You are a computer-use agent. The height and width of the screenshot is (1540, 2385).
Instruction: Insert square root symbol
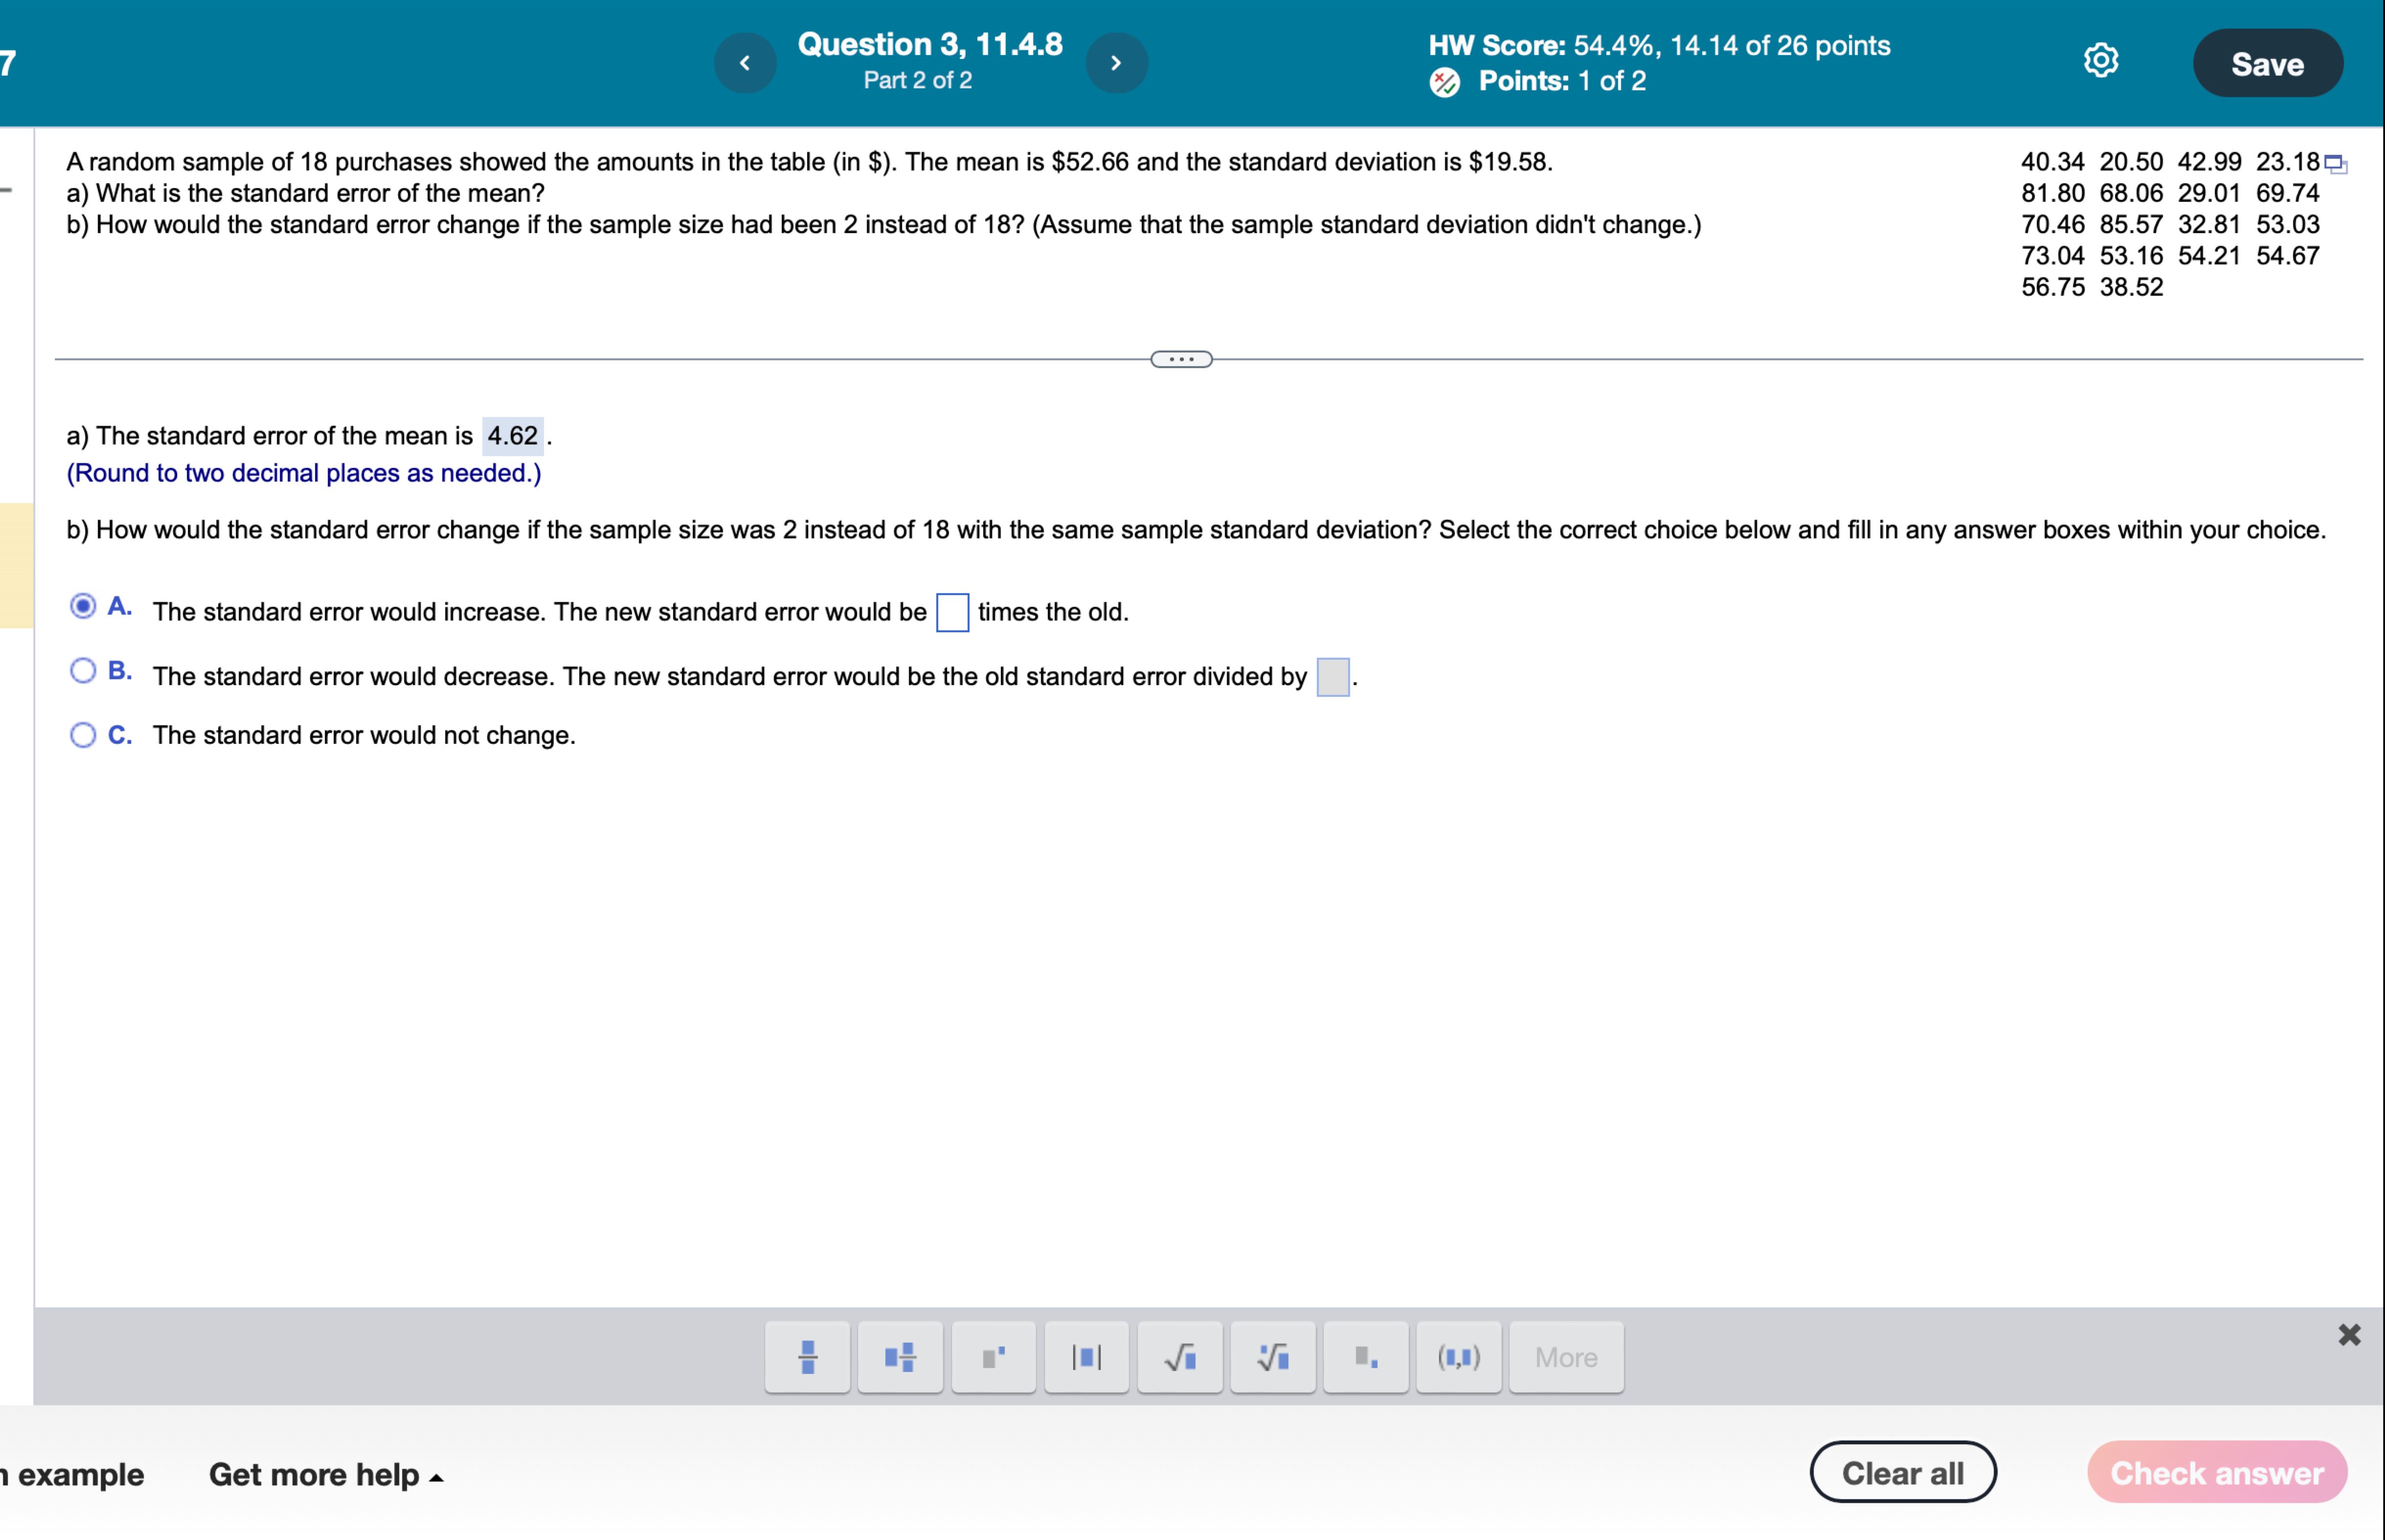pos(1179,1357)
